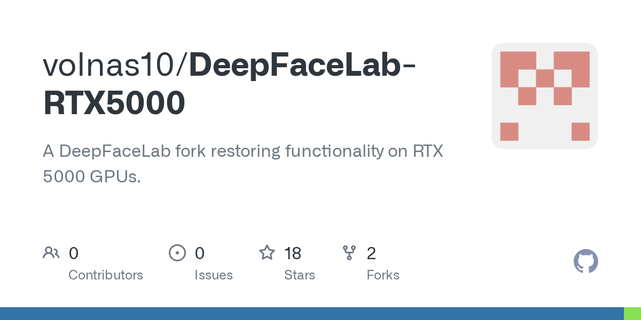The width and height of the screenshot is (641, 320).
Task: Click the Forks branch icon
Action: 349,253
